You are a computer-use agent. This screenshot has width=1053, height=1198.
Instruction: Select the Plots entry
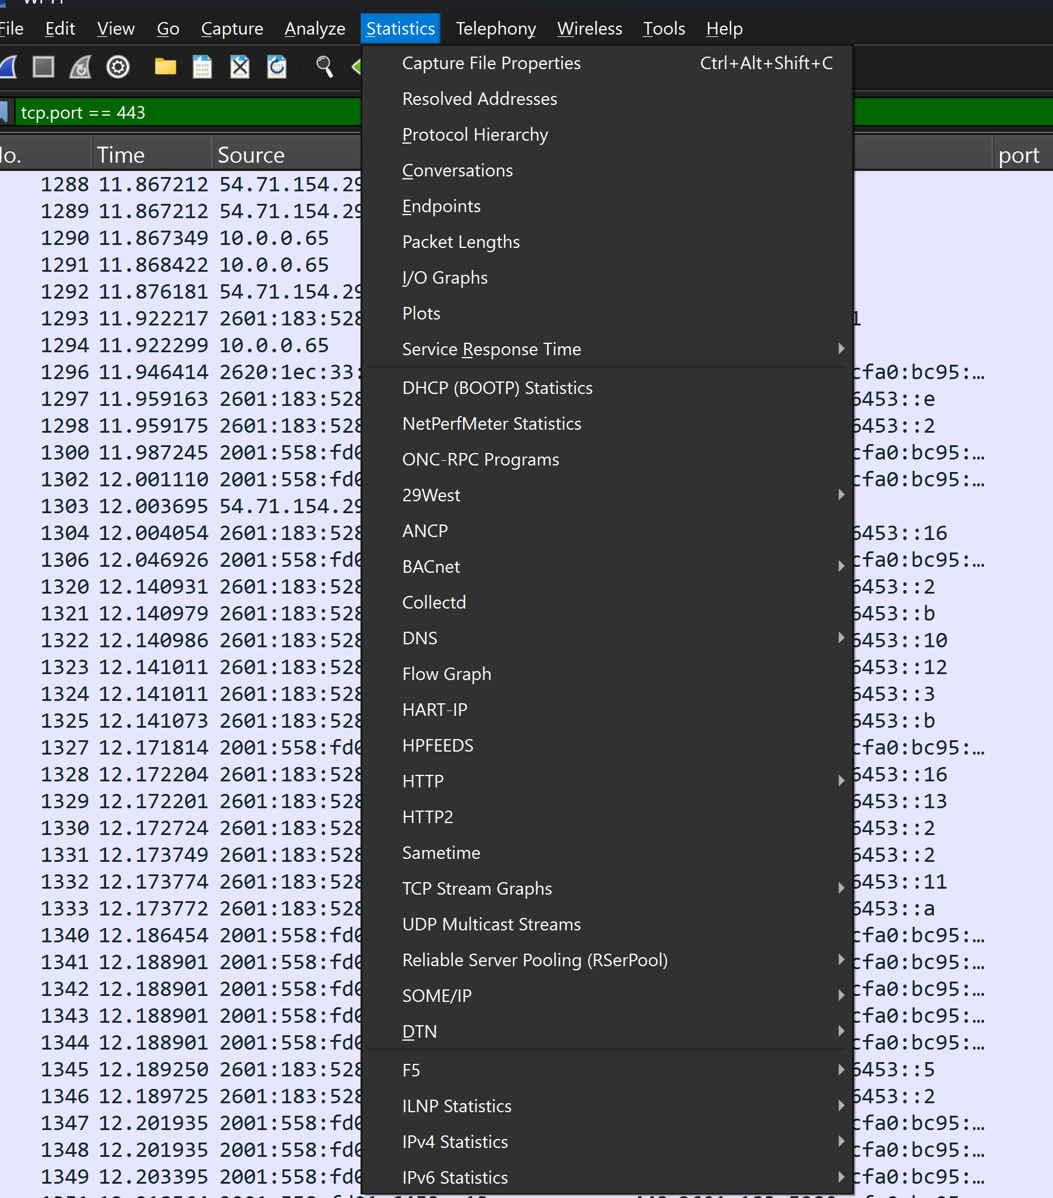(607, 314)
